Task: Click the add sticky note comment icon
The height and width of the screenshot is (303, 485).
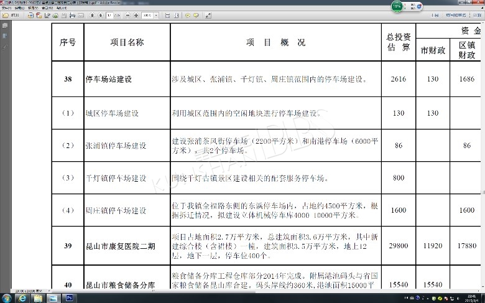Action: (187, 15)
